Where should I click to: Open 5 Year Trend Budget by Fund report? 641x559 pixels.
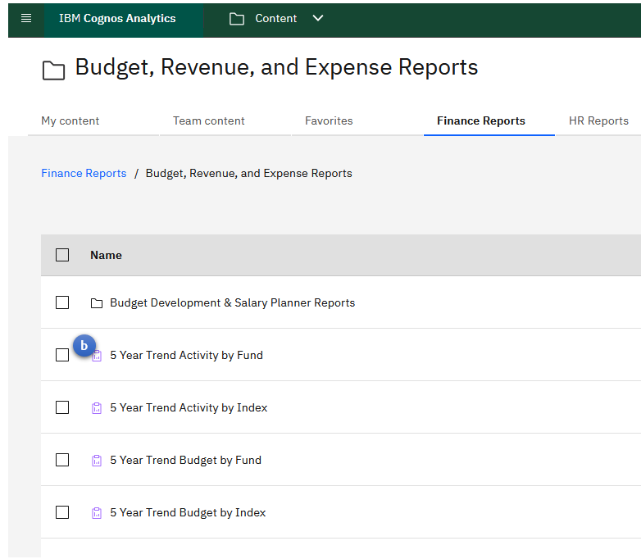[185, 460]
